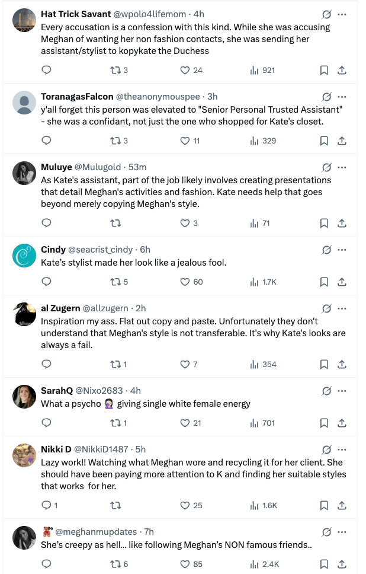366x574 pixels.
Task: Share al Zugern's tweet
Action: [342, 364]
